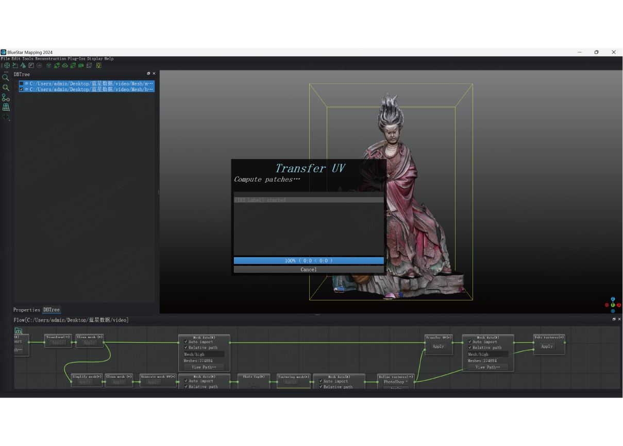
Task: Select the 3D cube mesh toolbar icon
Action: (x=48, y=65)
